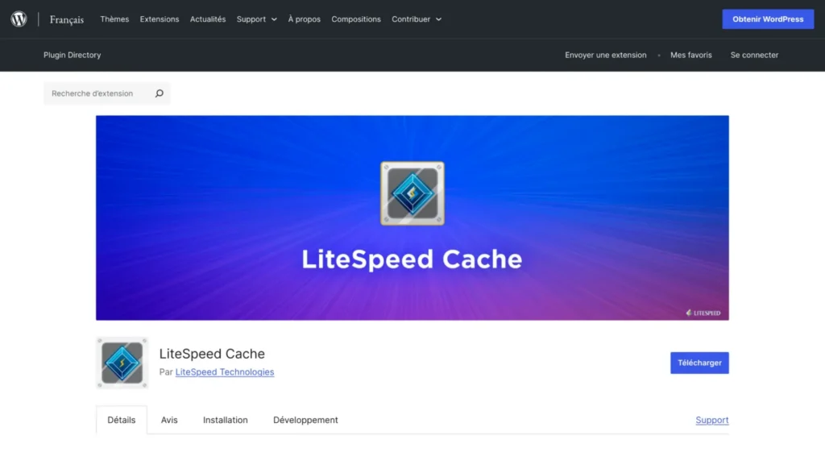This screenshot has height=452, width=825.
Task: Switch to the Installation tab
Action: (226, 420)
